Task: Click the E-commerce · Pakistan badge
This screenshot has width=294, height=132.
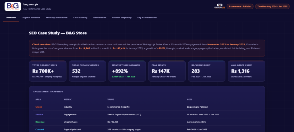Action: pyautogui.click(x=240, y=6)
